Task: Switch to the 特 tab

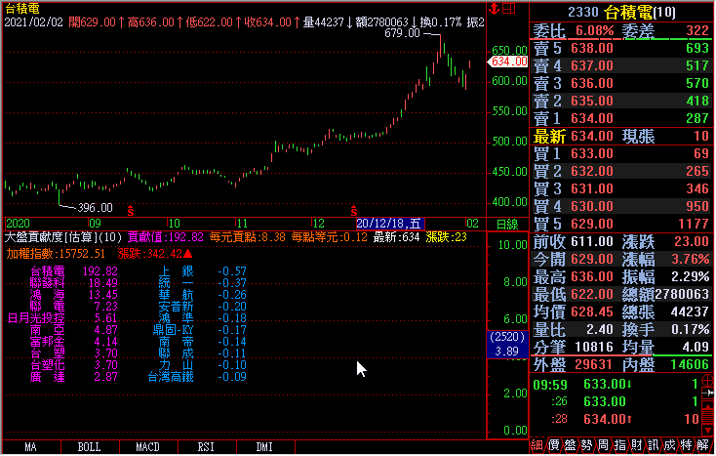Action: pos(686,445)
